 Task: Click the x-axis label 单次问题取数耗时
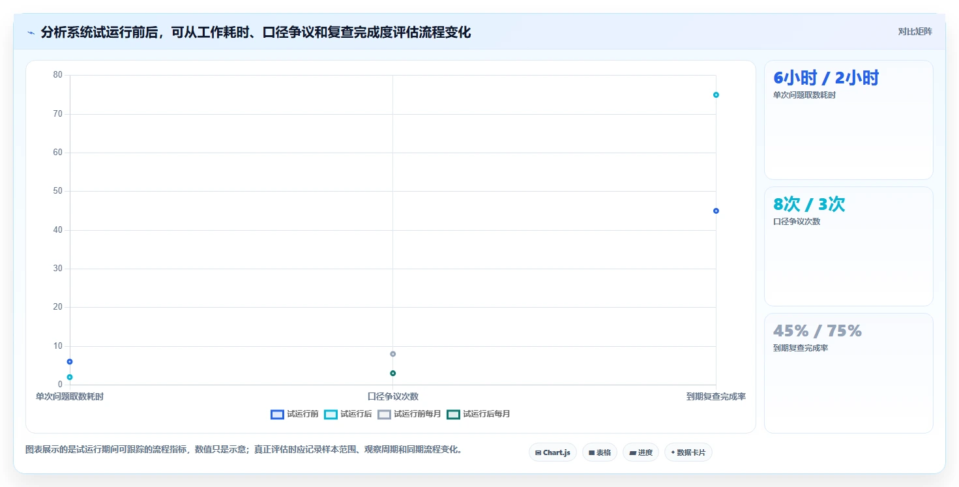(69, 396)
